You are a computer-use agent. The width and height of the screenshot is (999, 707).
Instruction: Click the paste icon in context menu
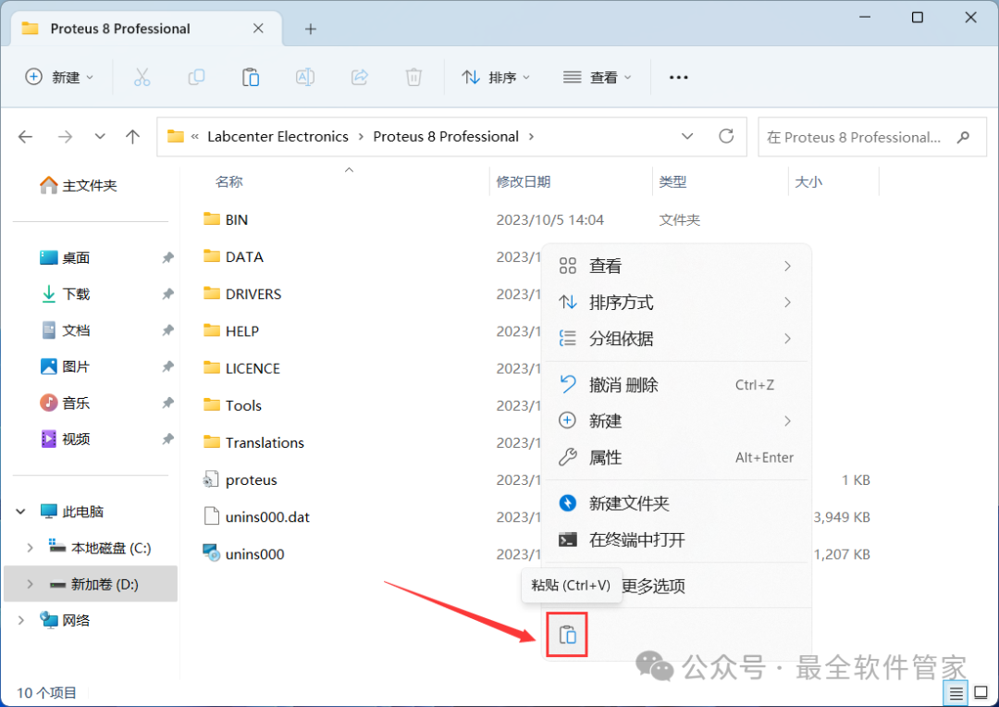[x=567, y=634]
